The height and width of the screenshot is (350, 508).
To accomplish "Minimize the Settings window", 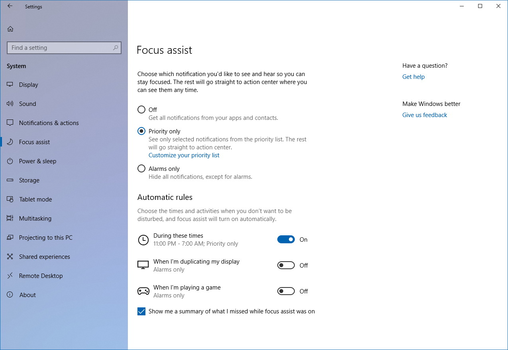I will [462, 6].
